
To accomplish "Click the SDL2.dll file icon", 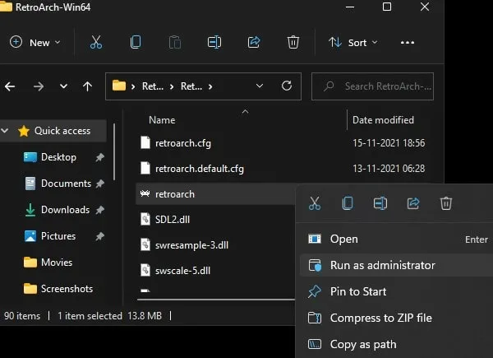I will [145, 219].
